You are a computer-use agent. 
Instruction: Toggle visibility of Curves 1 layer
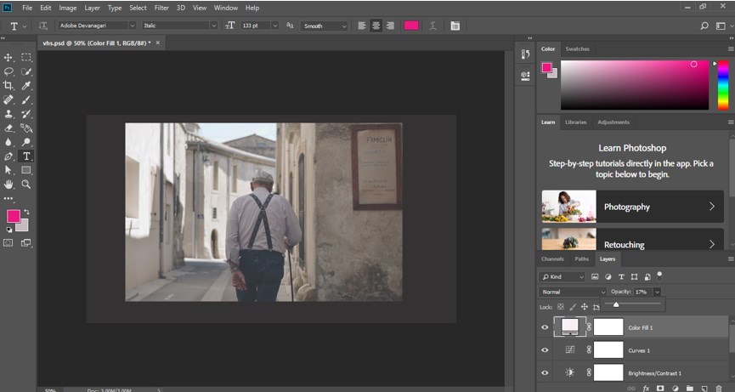(x=545, y=349)
